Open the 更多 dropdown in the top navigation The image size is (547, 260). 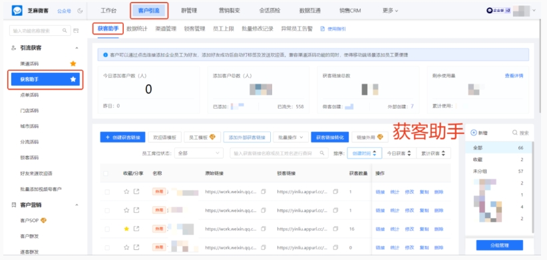point(390,11)
